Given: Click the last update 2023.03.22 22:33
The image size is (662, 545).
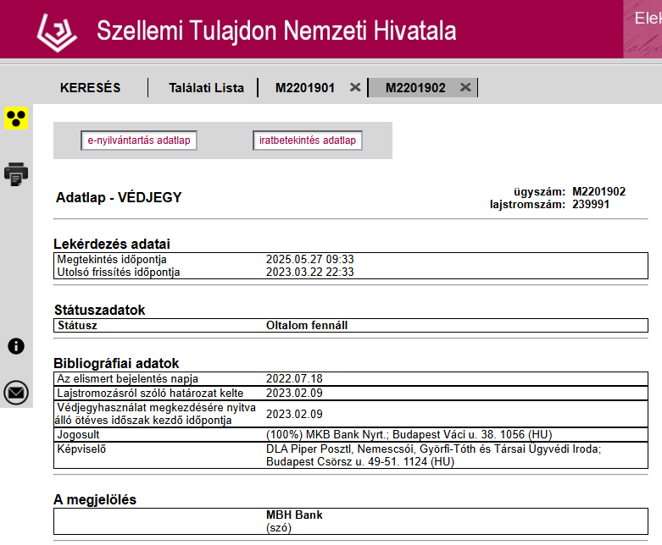Looking at the screenshot, I should [x=310, y=272].
